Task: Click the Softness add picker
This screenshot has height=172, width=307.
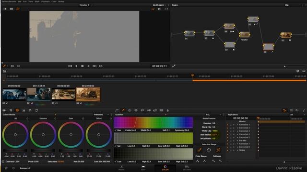Action: (213, 161)
